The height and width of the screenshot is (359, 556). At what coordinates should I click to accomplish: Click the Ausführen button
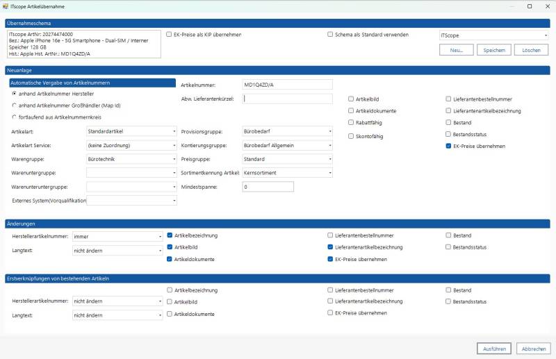click(x=494, y=348)
